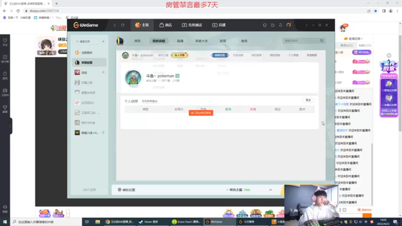Select the 战绩总览 pill tab
This screenshot has width=402, height=226.
pyautogui.click(x=220, y=55)
